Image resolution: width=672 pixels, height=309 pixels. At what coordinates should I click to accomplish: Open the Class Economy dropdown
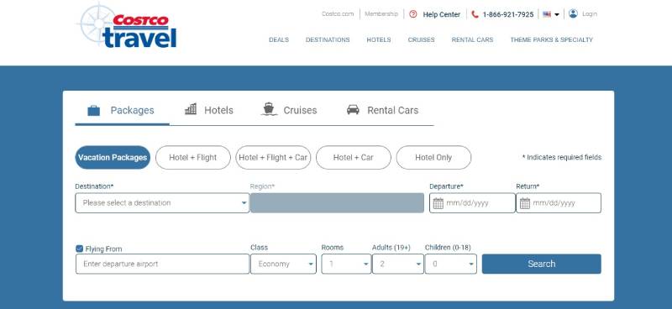point(283,264)
